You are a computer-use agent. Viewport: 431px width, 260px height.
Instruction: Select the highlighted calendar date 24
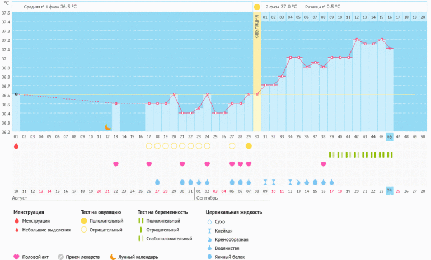pyautogui.click(x=390, y=191)
